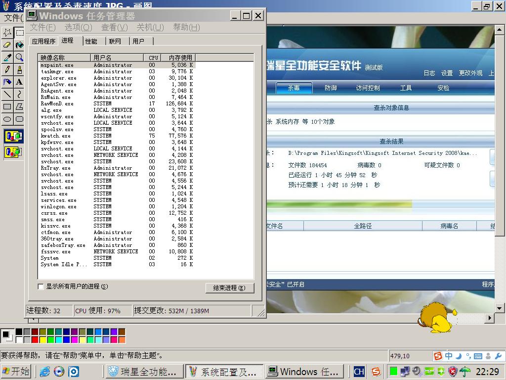
Task: Choose the Airbrush tool in Paint
Action: (7, 82)
